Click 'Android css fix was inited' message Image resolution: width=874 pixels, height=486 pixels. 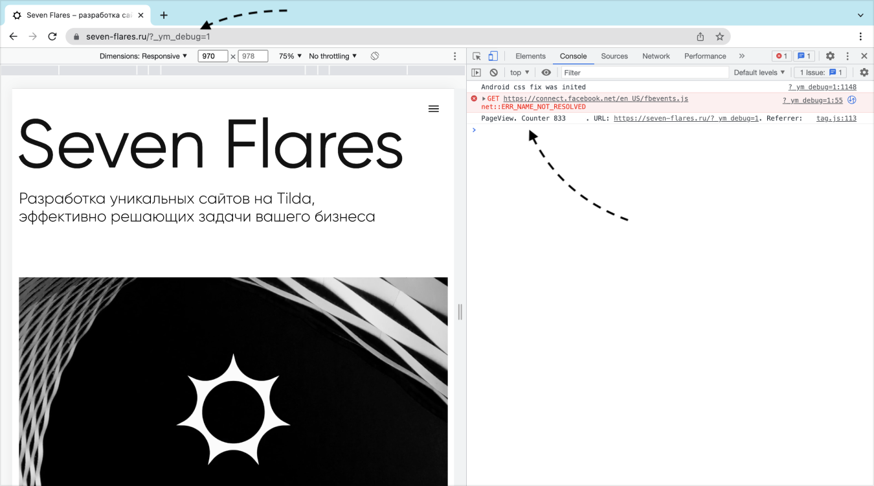533,87
